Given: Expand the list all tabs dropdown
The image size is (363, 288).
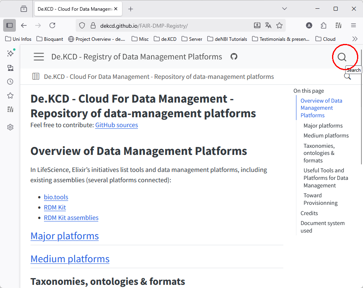Looking at the screenshot, I should tap(284, 9).
